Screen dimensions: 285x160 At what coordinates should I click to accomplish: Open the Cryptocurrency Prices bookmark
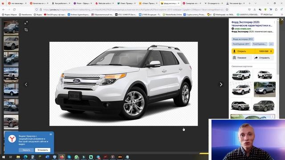click(194, 15)
